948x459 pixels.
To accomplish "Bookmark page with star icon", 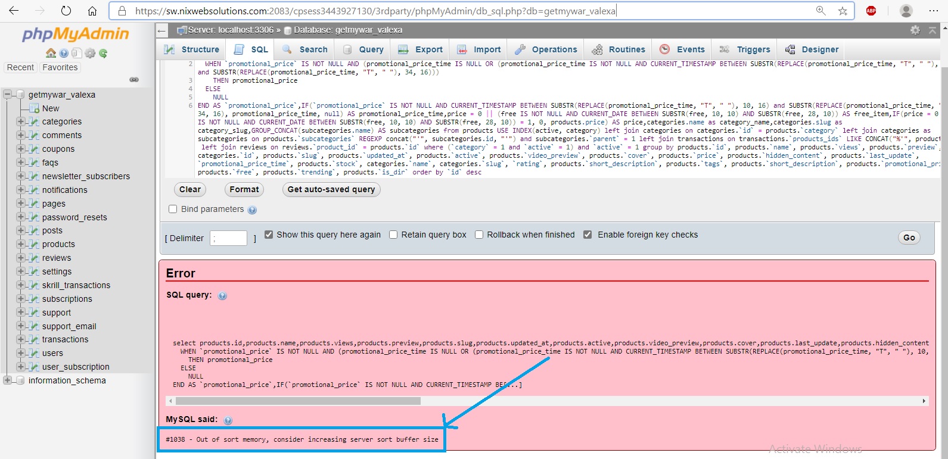I will coord(843,11).
